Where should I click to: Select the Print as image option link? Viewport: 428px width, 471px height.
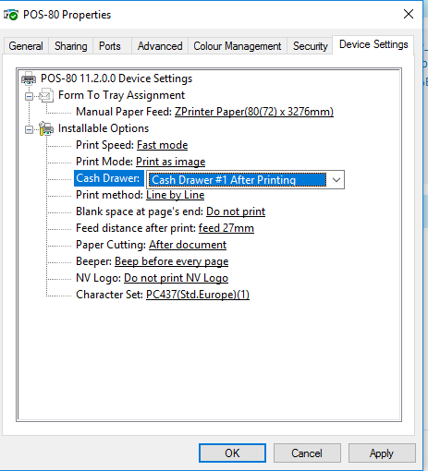point(171,162)
